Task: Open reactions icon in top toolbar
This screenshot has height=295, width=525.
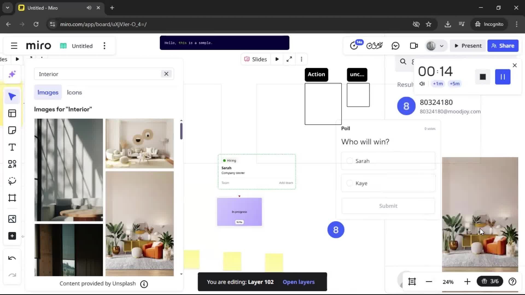Action: click(x=374, y=46)
